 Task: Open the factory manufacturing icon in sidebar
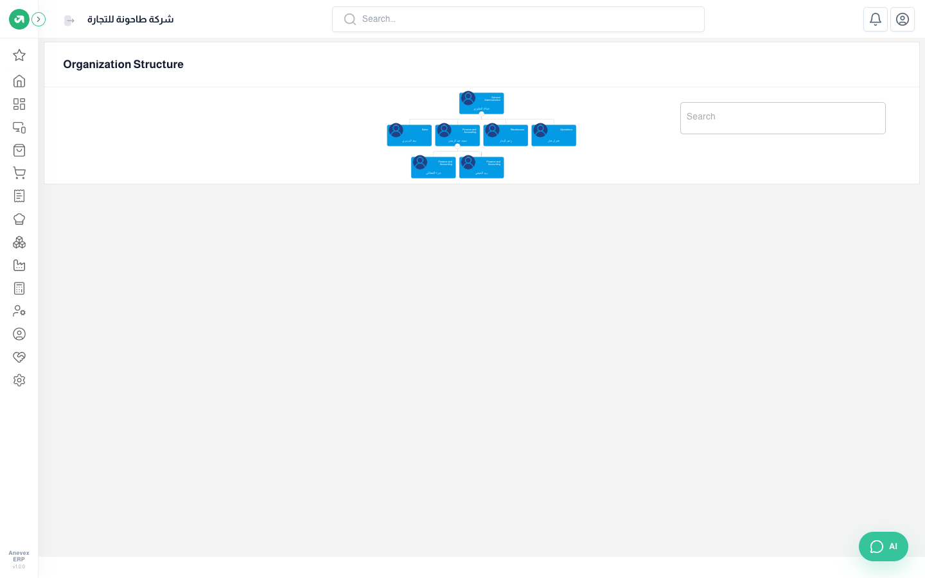[19, 265]
